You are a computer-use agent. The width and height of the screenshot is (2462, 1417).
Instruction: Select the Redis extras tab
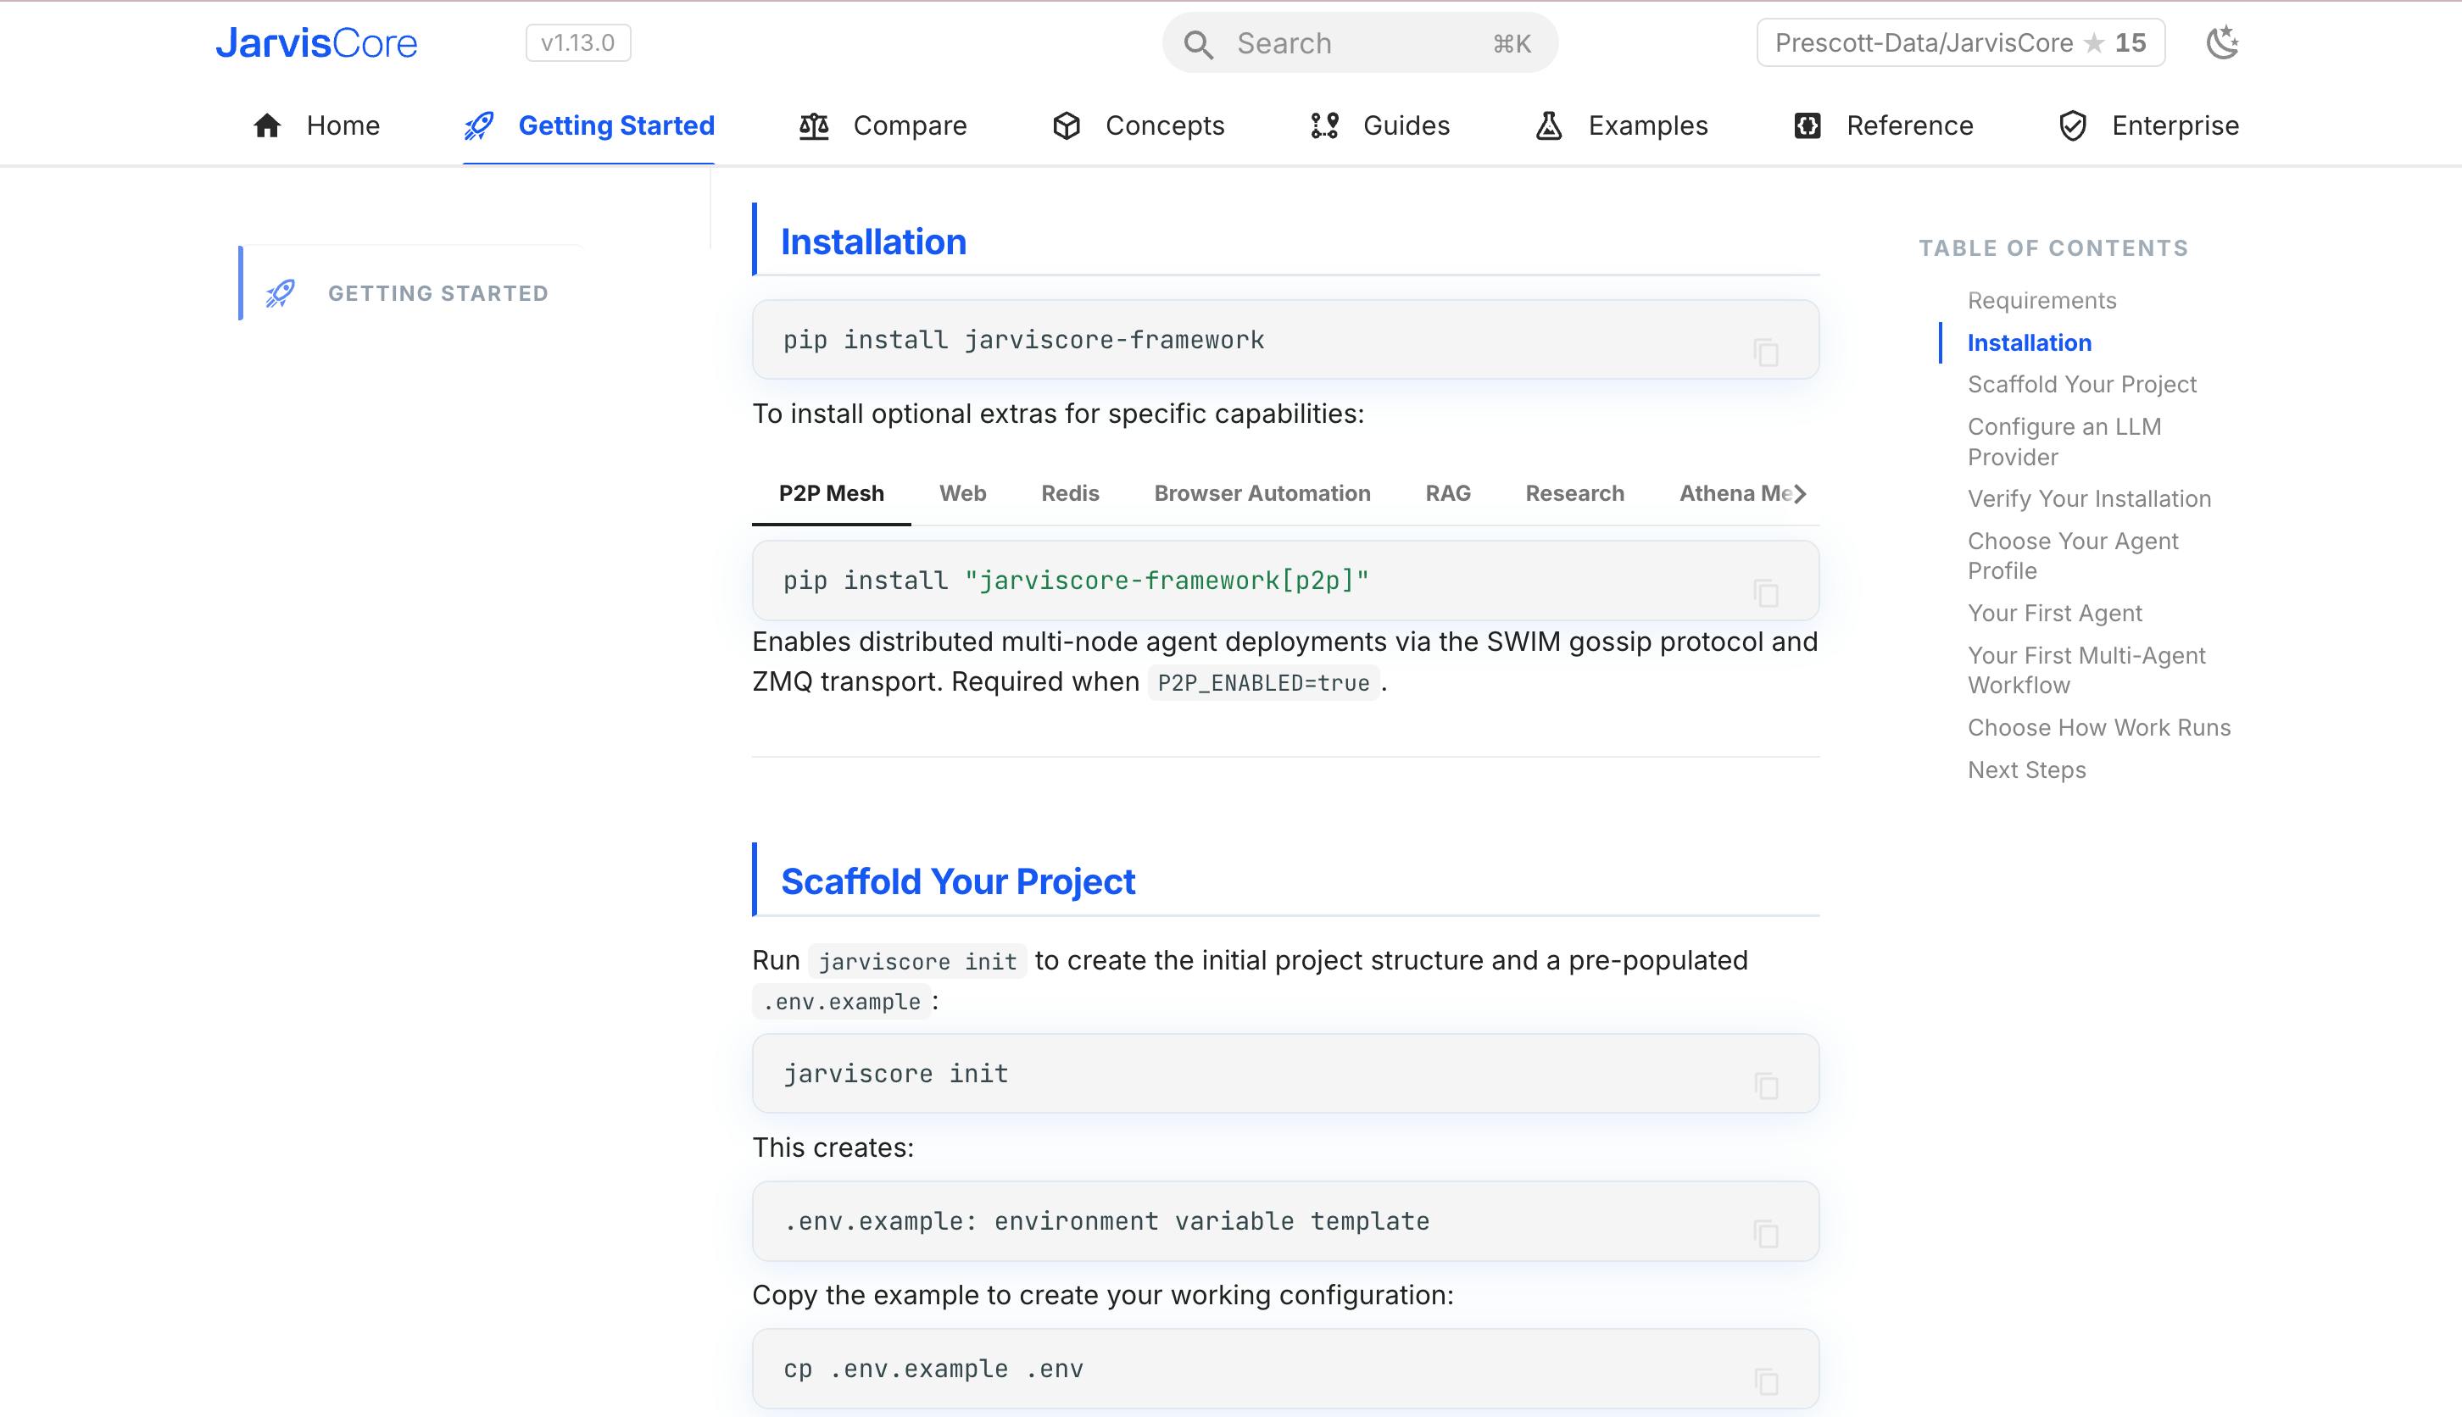coord(1070,493)
